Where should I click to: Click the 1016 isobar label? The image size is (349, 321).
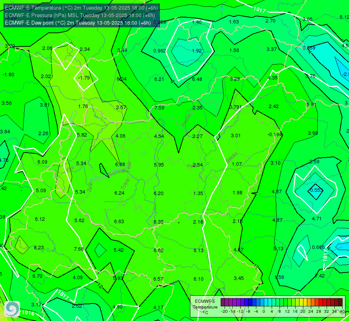coord(28,313)
